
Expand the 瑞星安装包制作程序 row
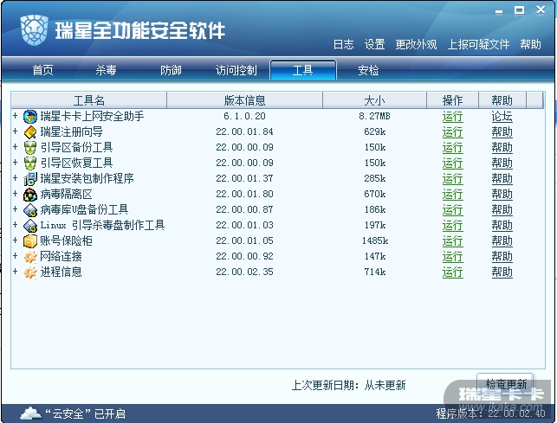pos(16,178)
